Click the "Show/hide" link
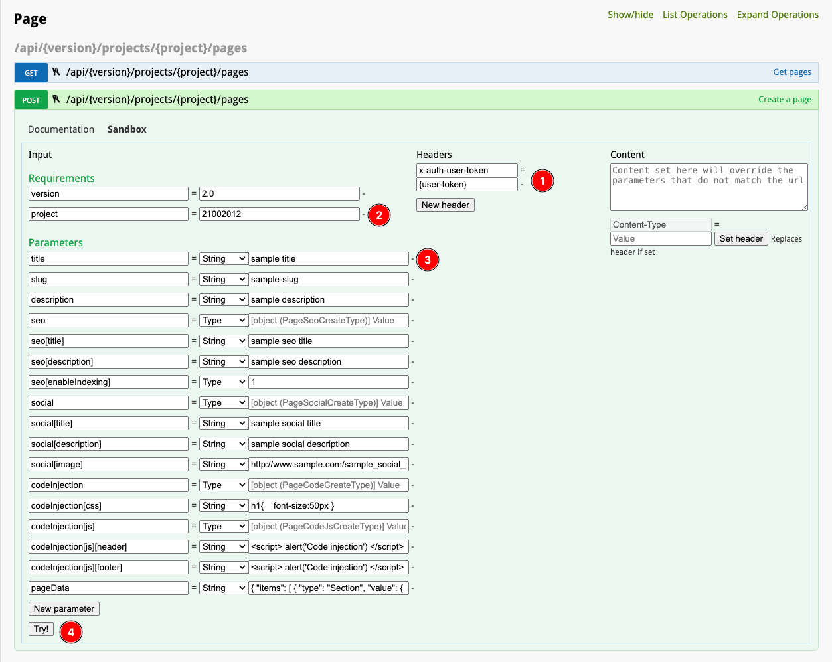832x662 pixels. point(630,14)
